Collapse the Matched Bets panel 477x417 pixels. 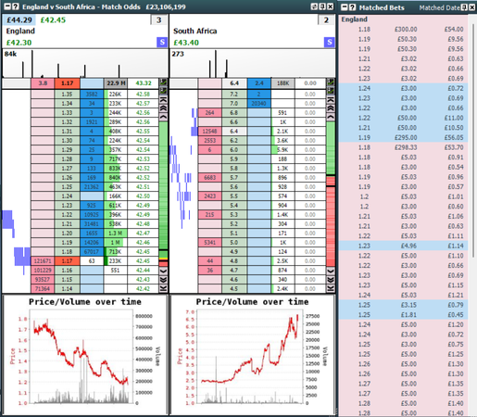point(345,7)
